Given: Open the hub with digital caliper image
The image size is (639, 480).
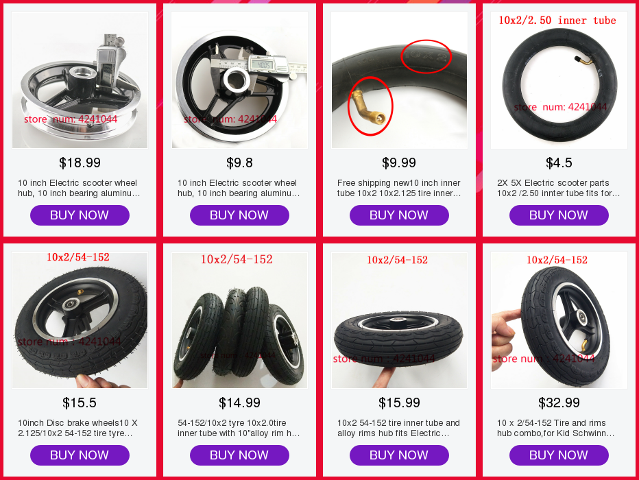Looking at the screenshot, I should pos(240,80).
